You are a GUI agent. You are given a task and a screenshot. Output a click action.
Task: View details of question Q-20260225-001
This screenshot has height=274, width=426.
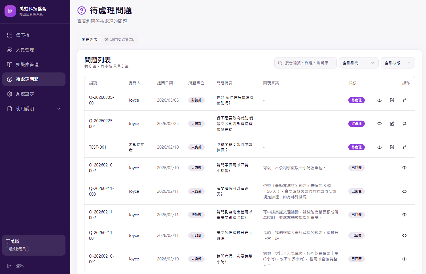pos(380,124)
